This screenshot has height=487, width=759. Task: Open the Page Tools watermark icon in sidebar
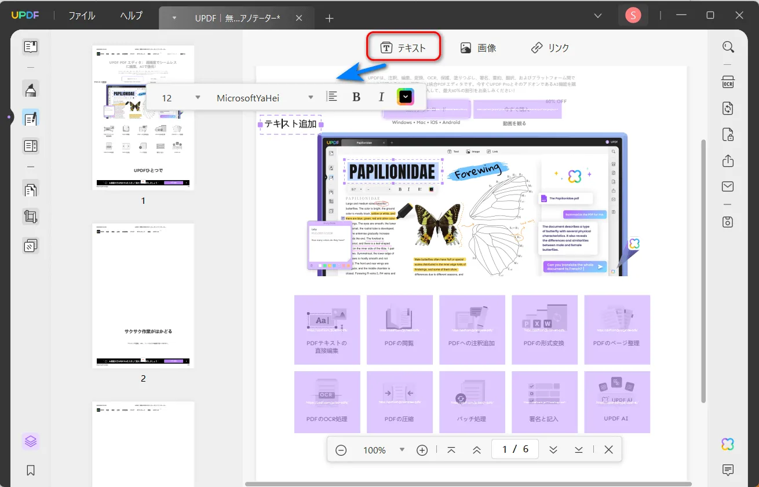[31, 246]
